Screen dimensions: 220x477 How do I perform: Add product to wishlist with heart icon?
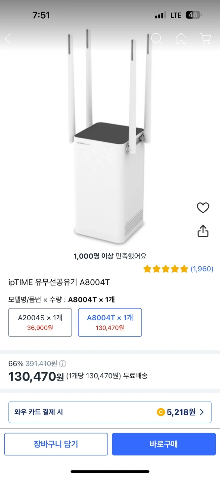203,208
